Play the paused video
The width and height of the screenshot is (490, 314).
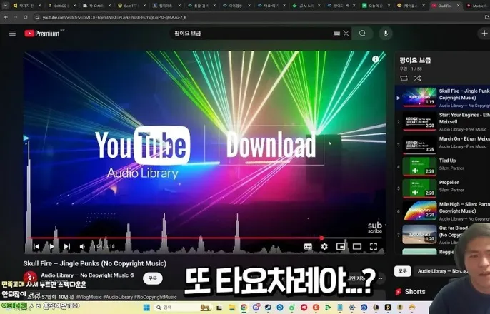pyautogui.click(x=52, y=247)
